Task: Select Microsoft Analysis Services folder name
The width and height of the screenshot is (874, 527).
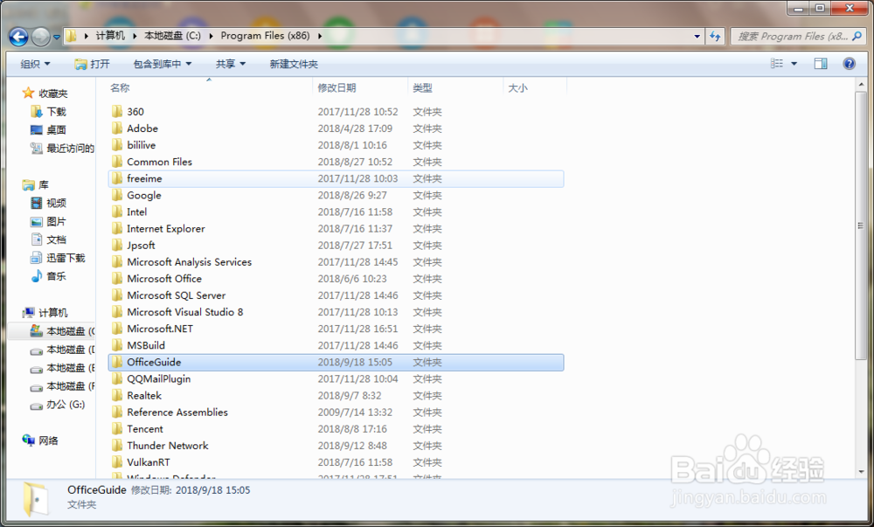Action: click(189, 262)
